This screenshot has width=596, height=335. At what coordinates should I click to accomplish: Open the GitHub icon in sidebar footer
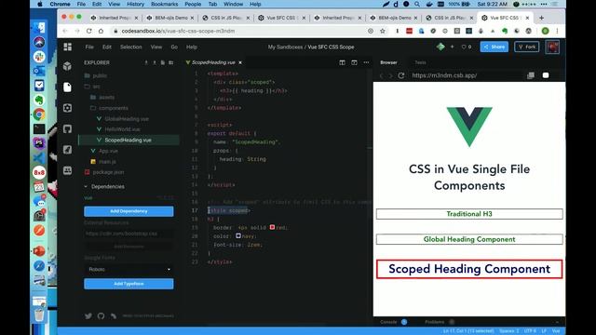pos(101,315)
